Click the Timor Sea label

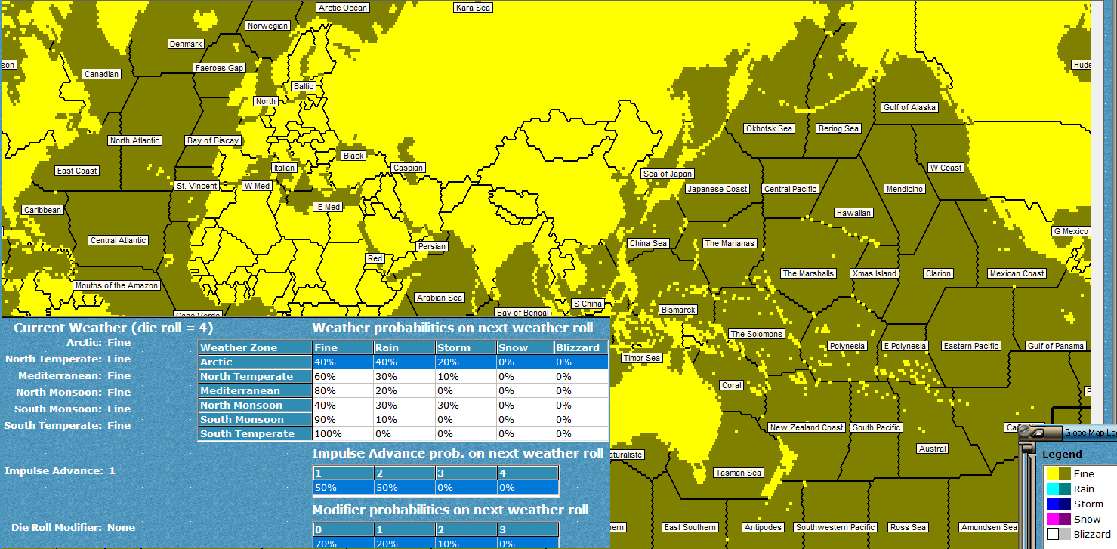(642, 358)
